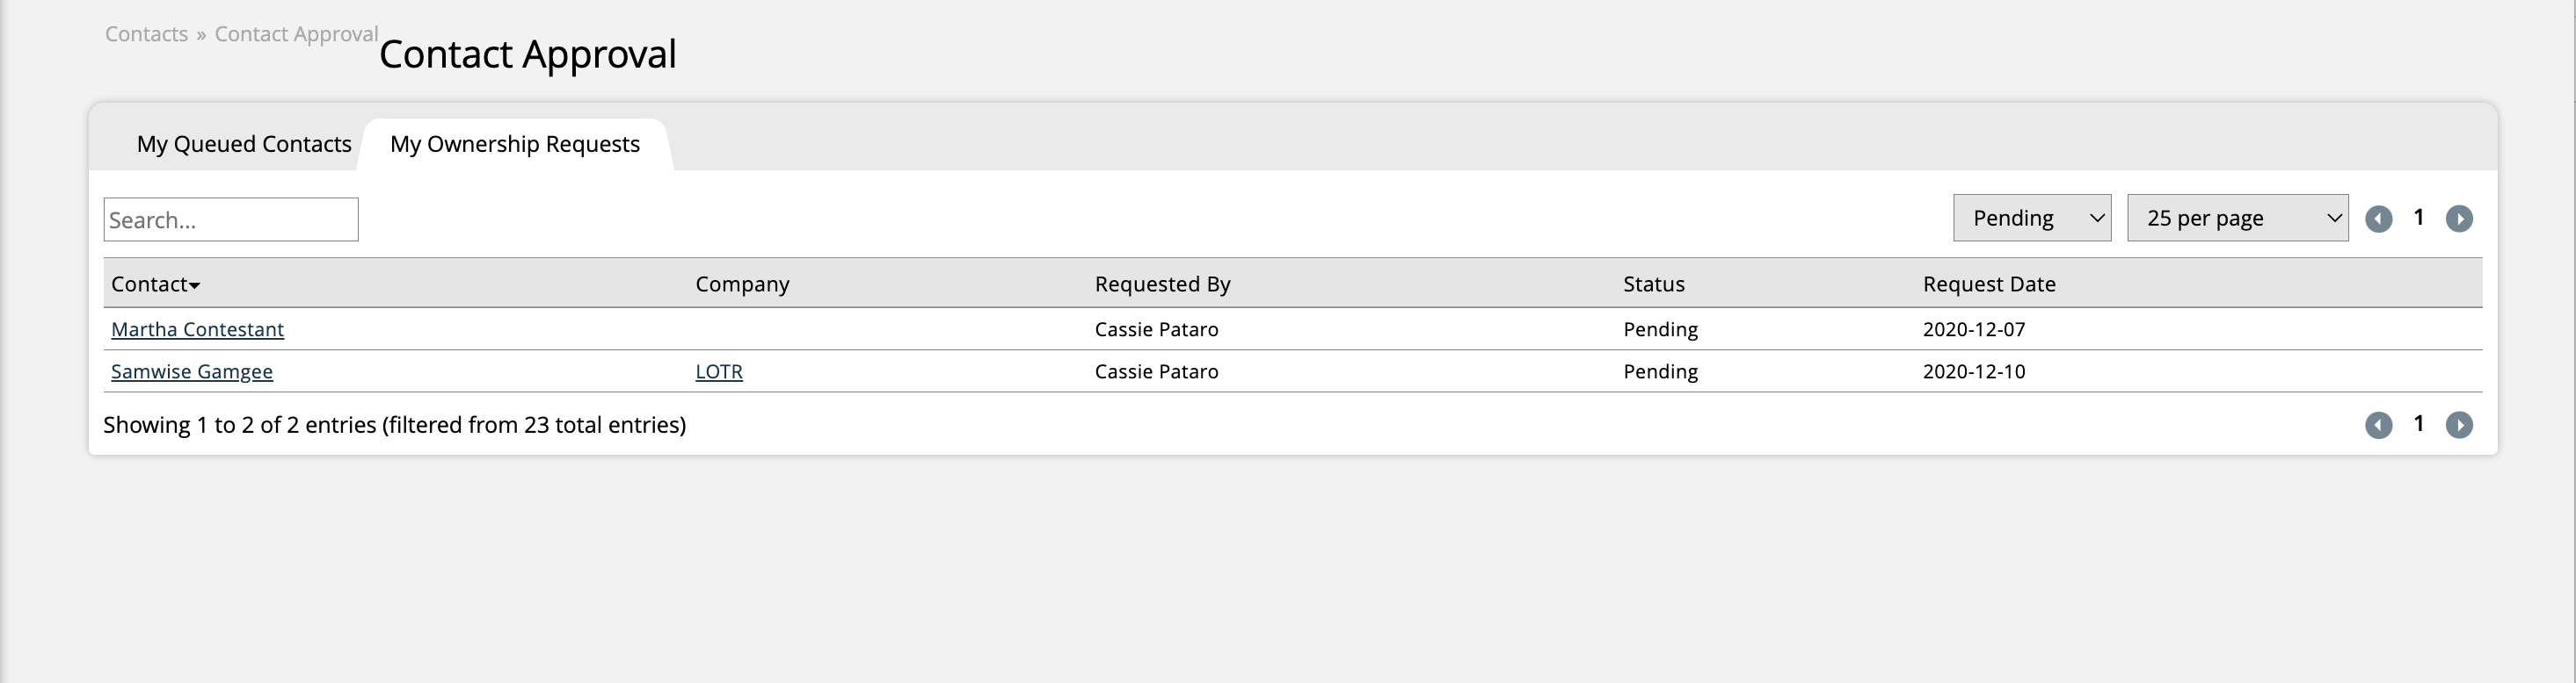Click the Contacts breadcrumb link
Image resolution: width=2576 pixels, height=683 pixels.
point(146,34)
